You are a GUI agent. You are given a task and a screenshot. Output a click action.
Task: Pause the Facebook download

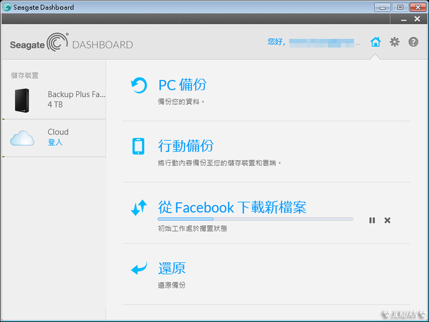click(372, 220)
